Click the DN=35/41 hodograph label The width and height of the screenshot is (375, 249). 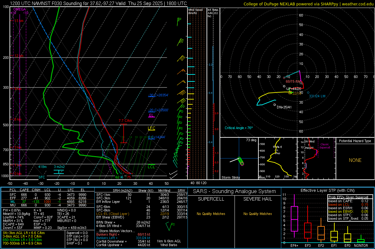click(284, 107)
